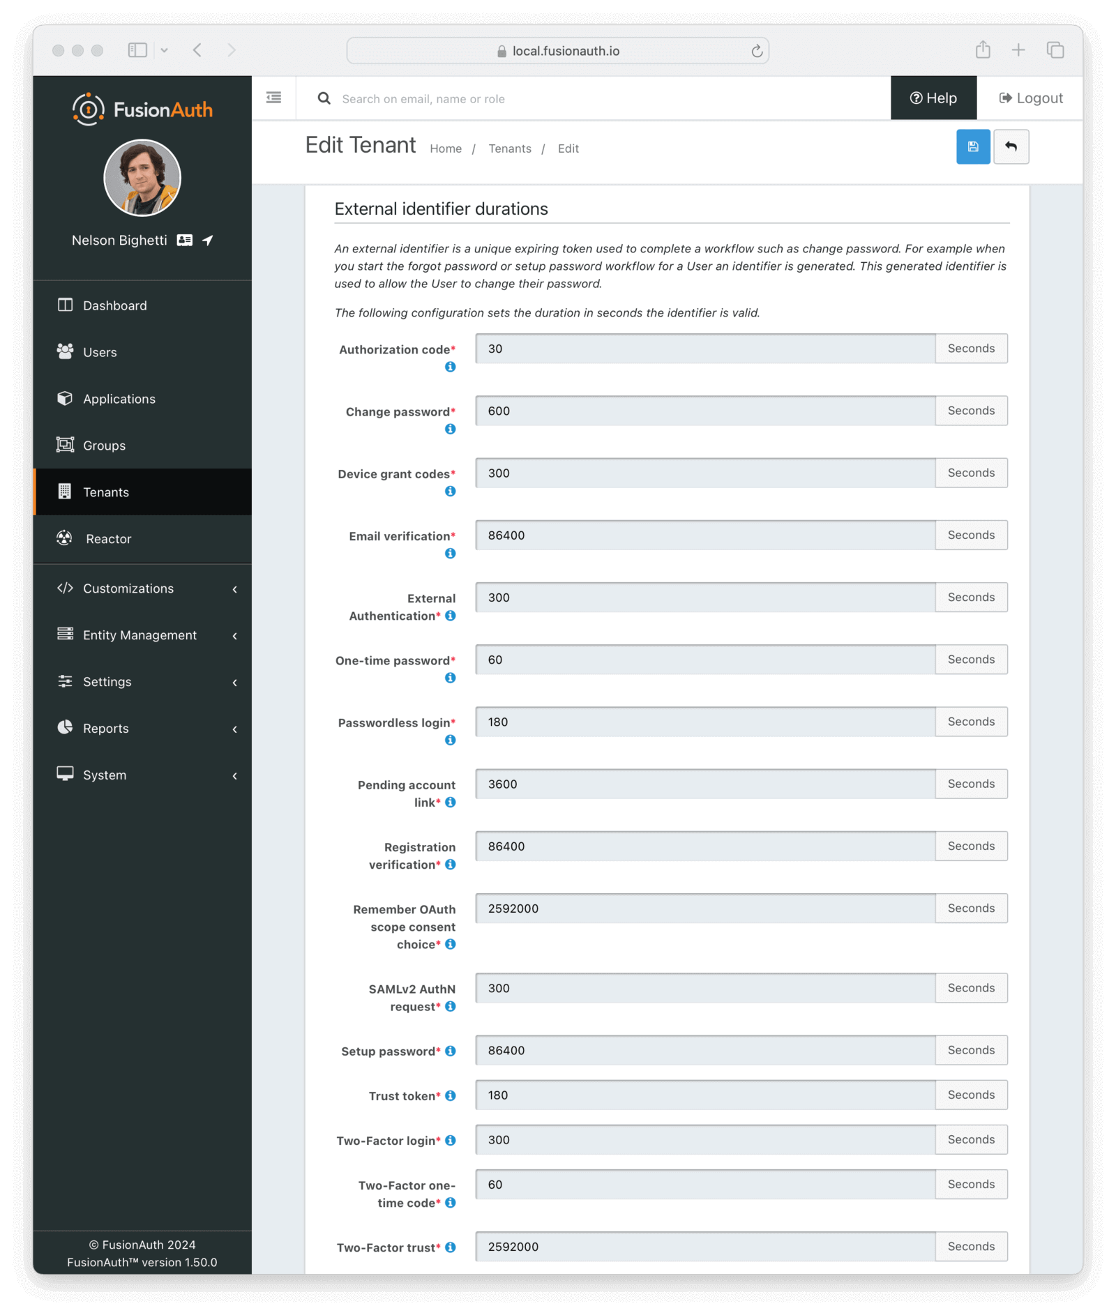The height and width of the screenshot is (1315, 1116).
Task: Click the browser back navigation arrow
Action: click(x=197, y=50)
